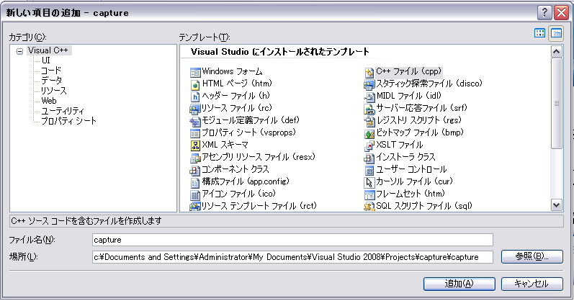Select the ユーザー コントロール icon
The width and height of the screenshot is (574, 301).
tap(369, 170)
